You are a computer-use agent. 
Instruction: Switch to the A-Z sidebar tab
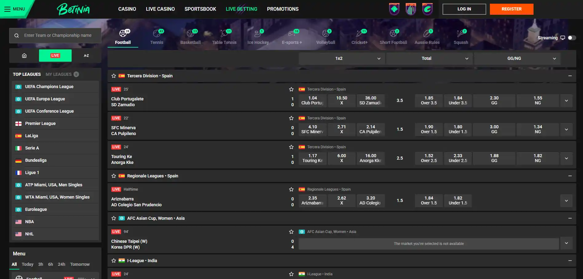(86, 56)
